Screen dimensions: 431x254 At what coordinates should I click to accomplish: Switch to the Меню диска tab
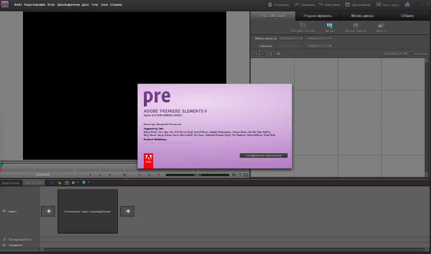[x=362, y=16]
